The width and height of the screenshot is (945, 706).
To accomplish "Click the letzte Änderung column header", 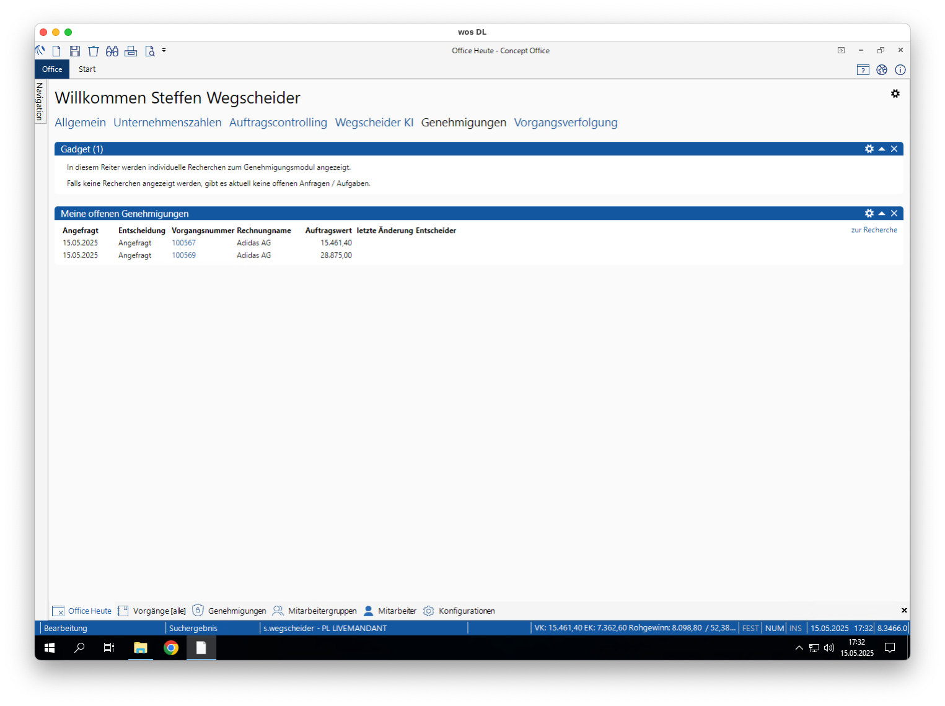I will (385, 230).
